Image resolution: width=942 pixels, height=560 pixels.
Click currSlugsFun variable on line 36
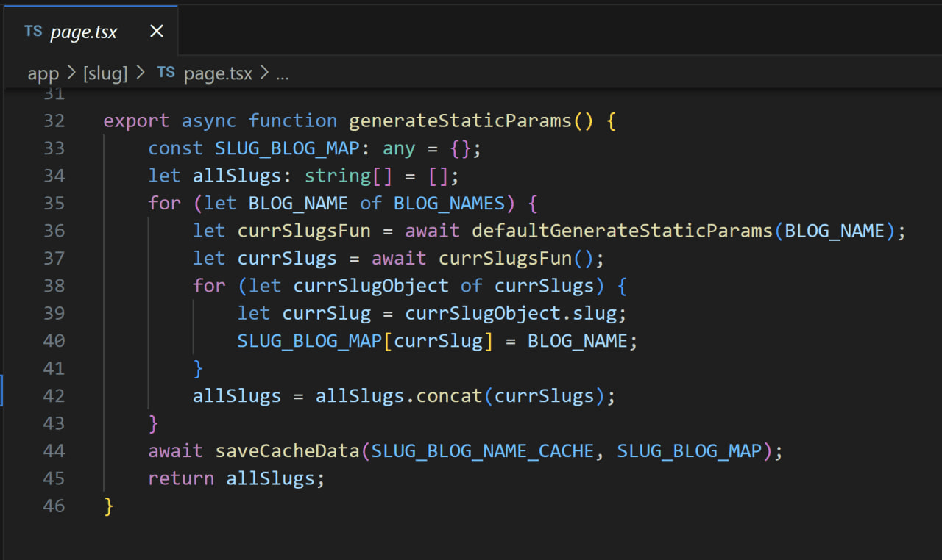pos(304,231)
